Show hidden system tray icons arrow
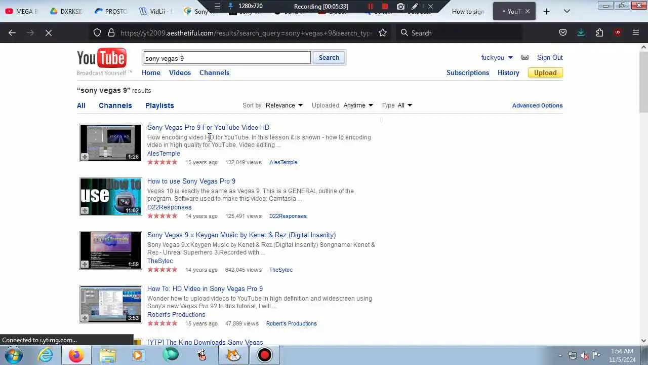 click(x=560, y=355)
